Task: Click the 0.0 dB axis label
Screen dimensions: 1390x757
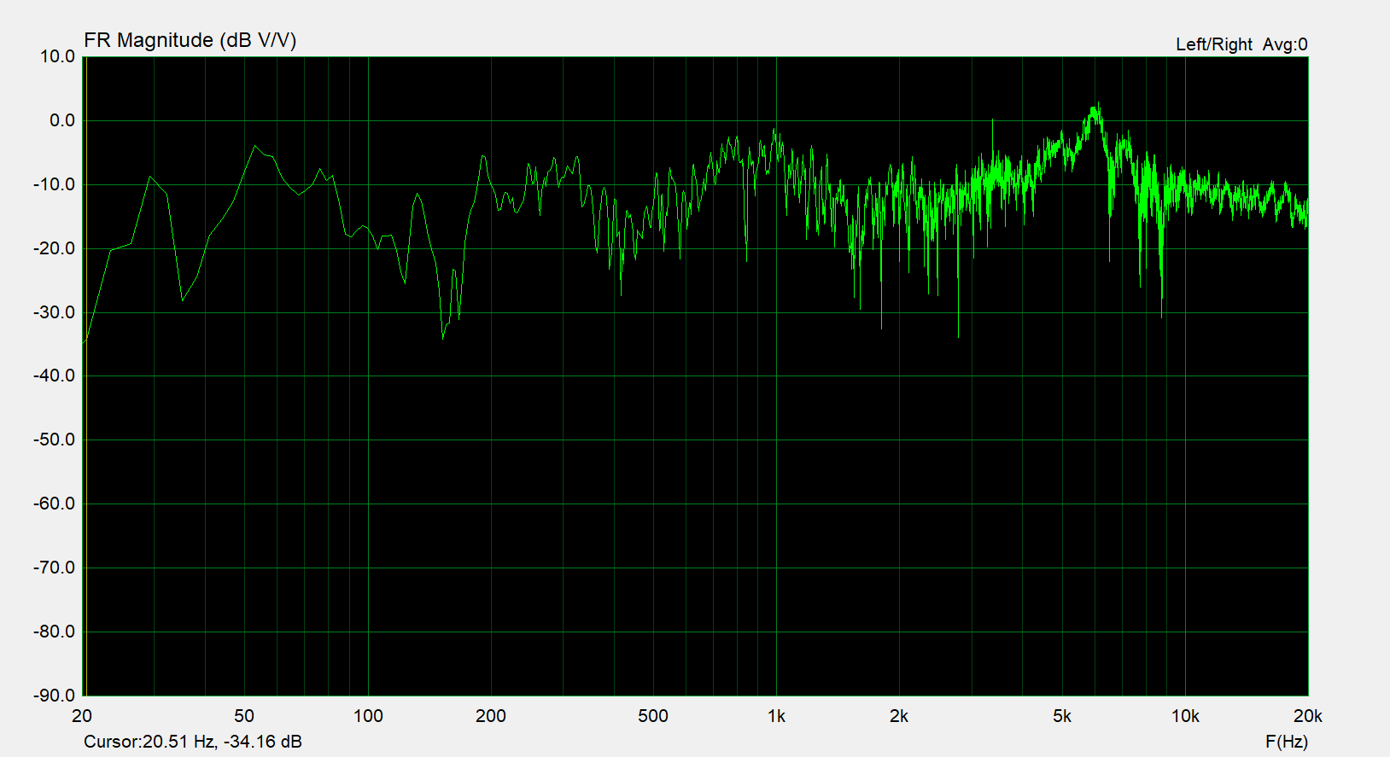Action: [x=61, y=120]
